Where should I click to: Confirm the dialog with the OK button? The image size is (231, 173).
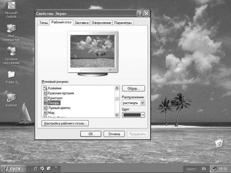click(x=91, y=134)
